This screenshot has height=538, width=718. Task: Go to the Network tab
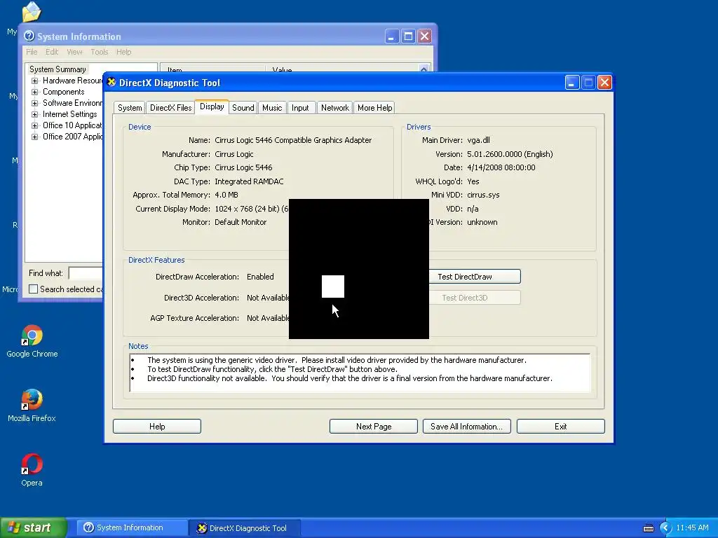334,107
